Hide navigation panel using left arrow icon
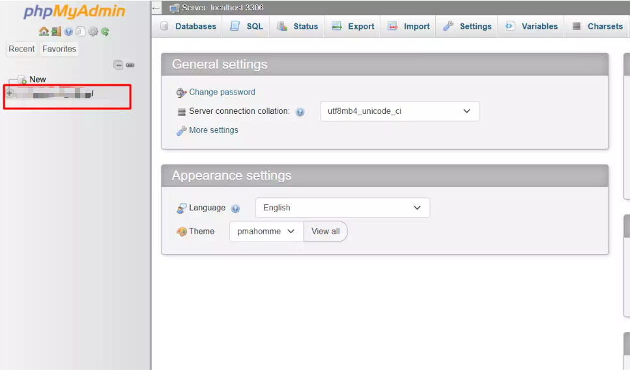The width and height of the screenshot is (630, 373). pos(156,8)
